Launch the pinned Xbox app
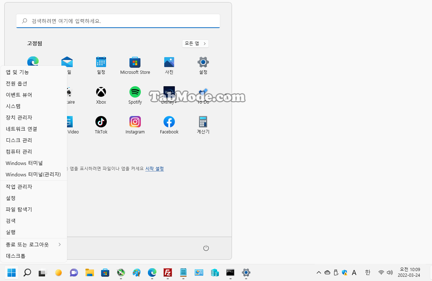This screenshot has width=432, height=281. [x=101, y=95]
